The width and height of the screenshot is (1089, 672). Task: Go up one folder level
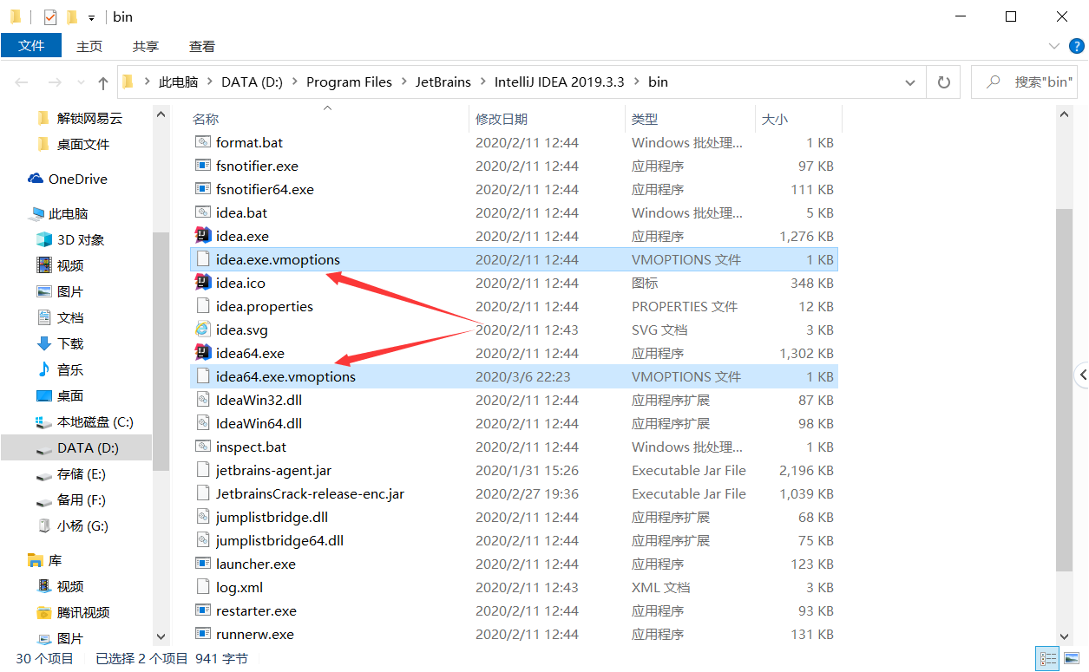coord(103,82)
